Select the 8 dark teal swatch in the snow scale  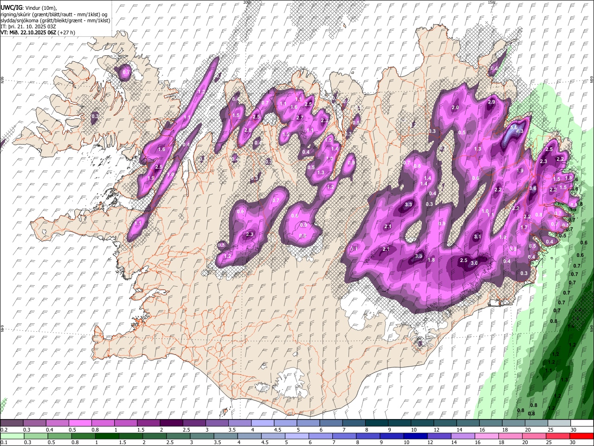coord(377,423)
